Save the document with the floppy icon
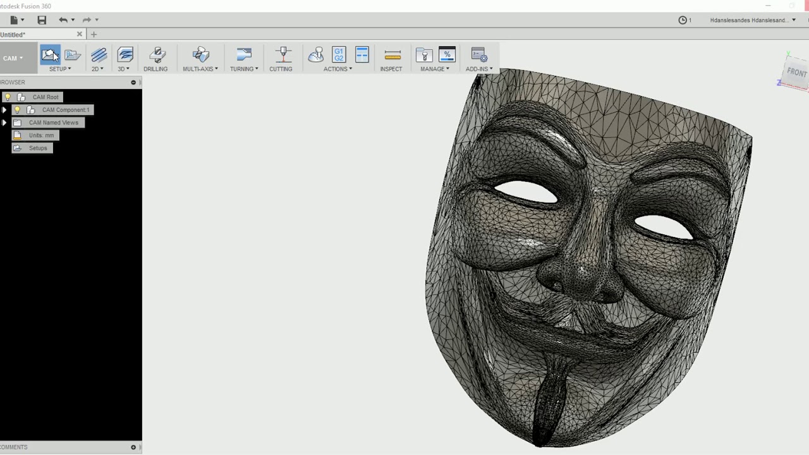Screen dimensions: 809x455 tap(42, 20)
